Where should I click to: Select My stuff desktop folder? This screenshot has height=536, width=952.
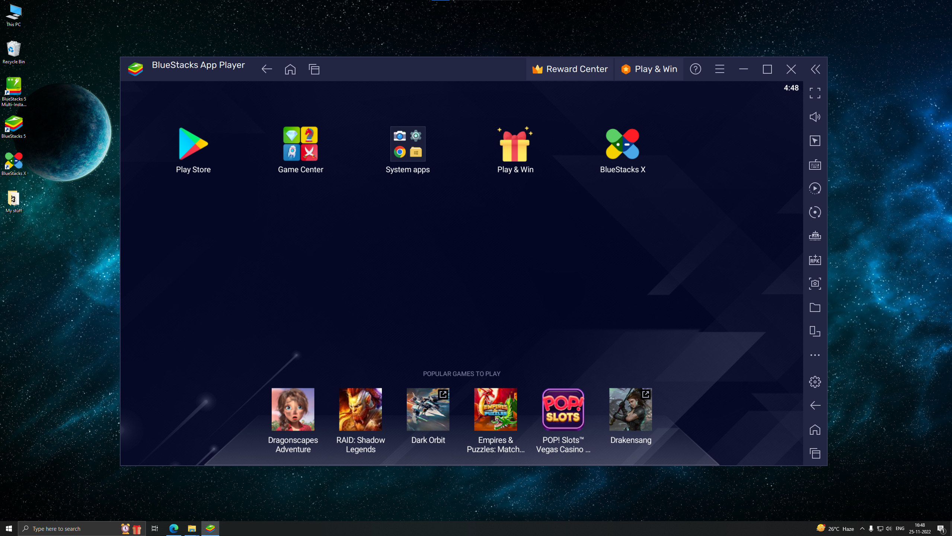coord(14,201)
